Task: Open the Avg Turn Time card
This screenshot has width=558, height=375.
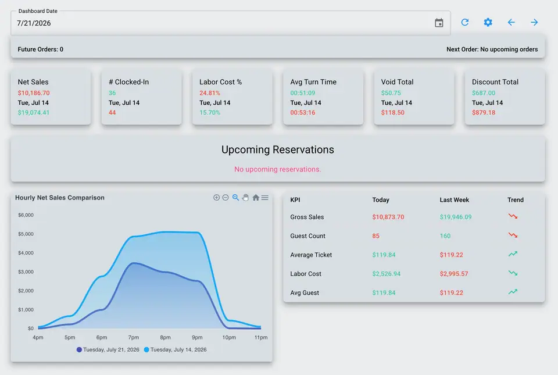Action: pyautogui.click(x=323, y=97)
